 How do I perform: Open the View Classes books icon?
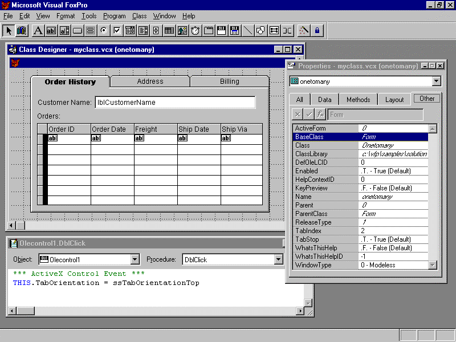tap(22, 31)
